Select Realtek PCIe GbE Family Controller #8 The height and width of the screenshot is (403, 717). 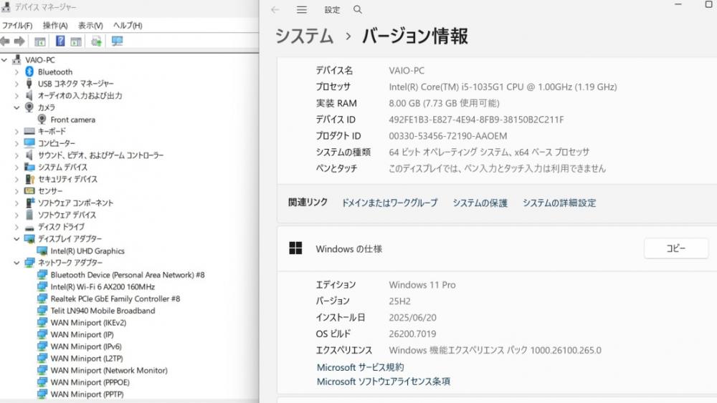[115, 298]
